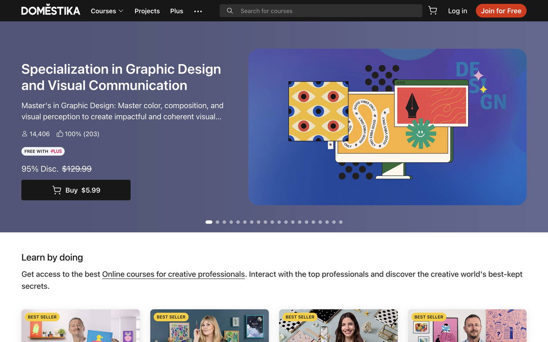The image size is (548, 342).
Task: Expand the Courses dropdown menu
Action: click(107, 11)
